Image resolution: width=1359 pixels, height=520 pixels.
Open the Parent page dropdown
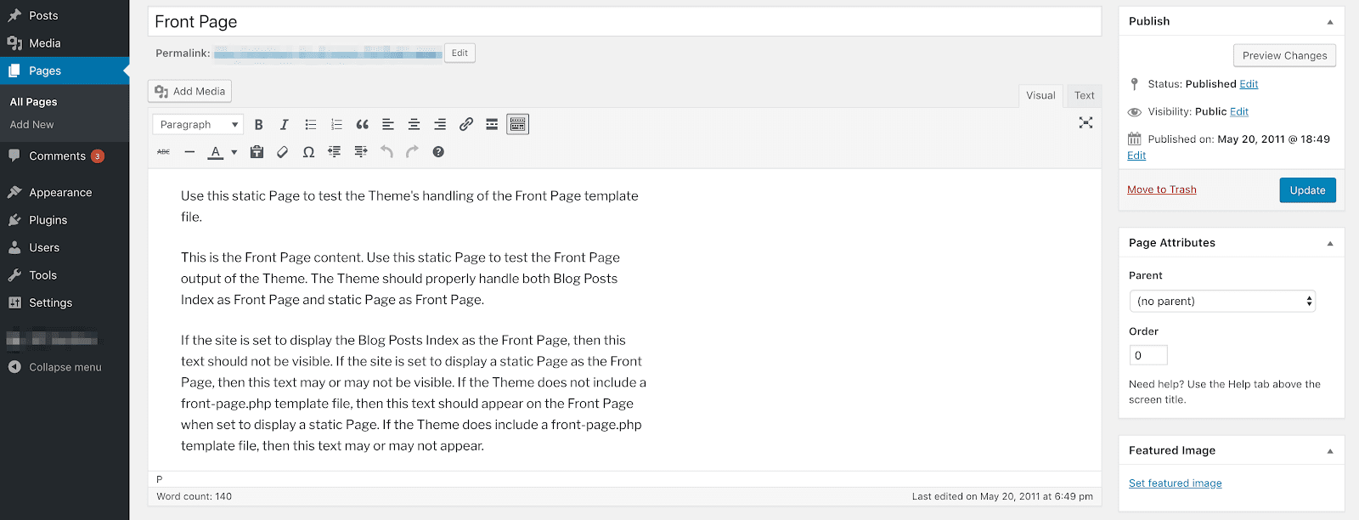(x=1222, y=301)
